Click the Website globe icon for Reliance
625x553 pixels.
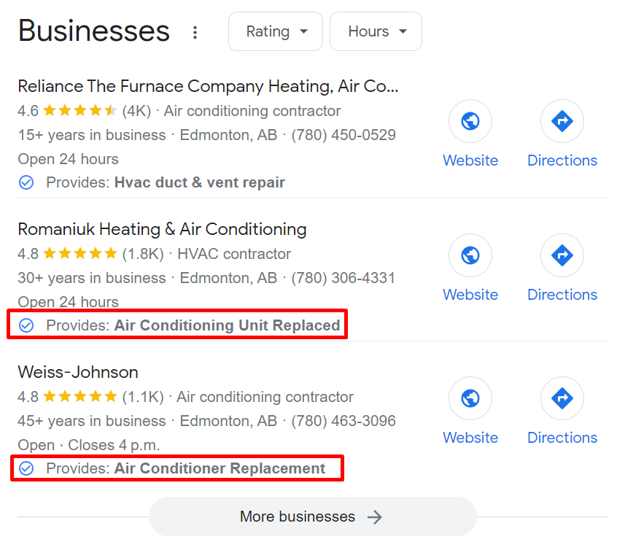(470, 121)
